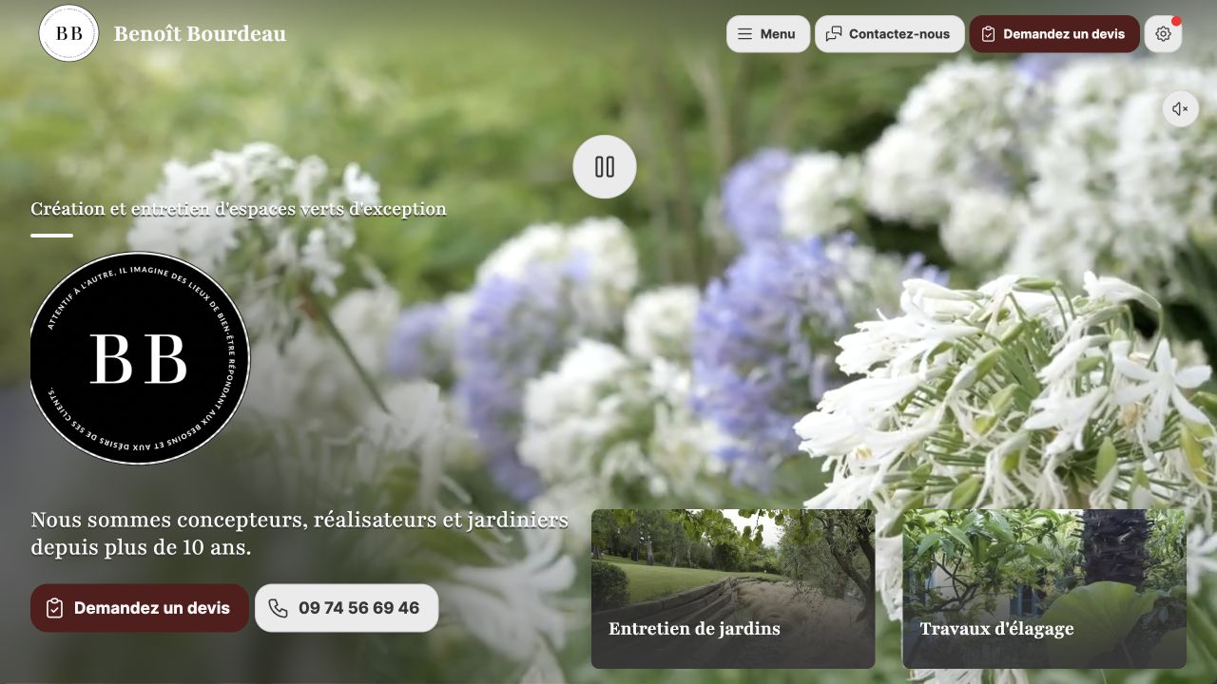Click the text 'Nous sommes concepteurs, réalisateurs et jardiniers'

click(x=299, y=520)
